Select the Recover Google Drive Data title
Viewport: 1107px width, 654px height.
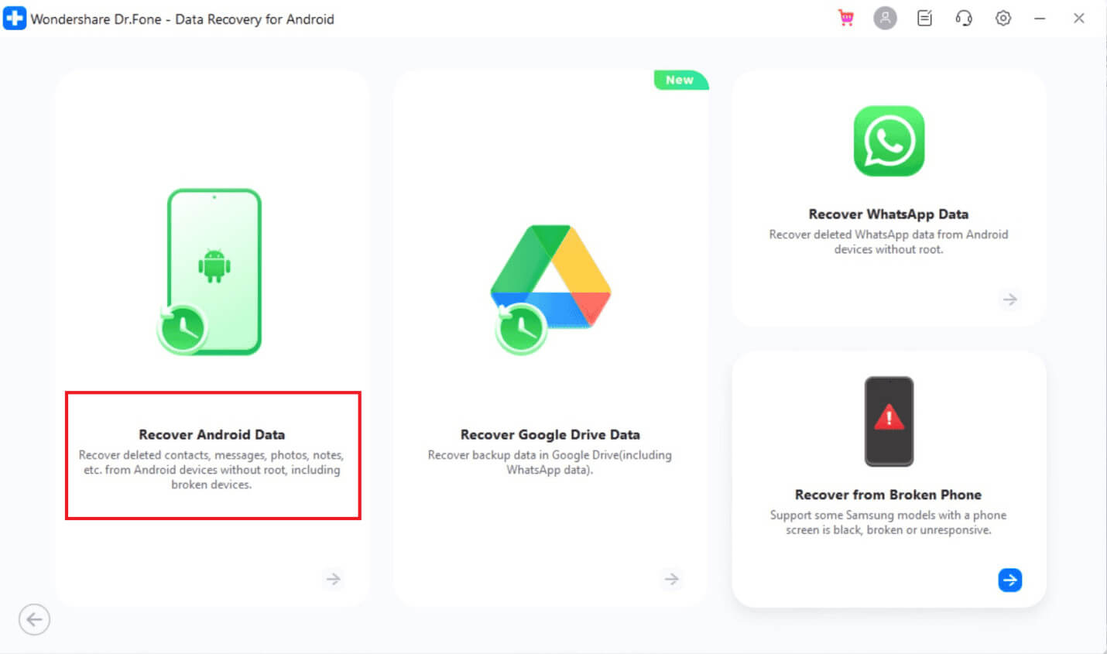(550, 434)
